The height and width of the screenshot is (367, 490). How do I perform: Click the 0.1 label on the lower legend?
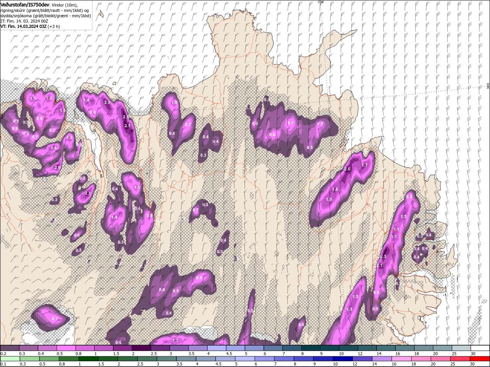3,364
